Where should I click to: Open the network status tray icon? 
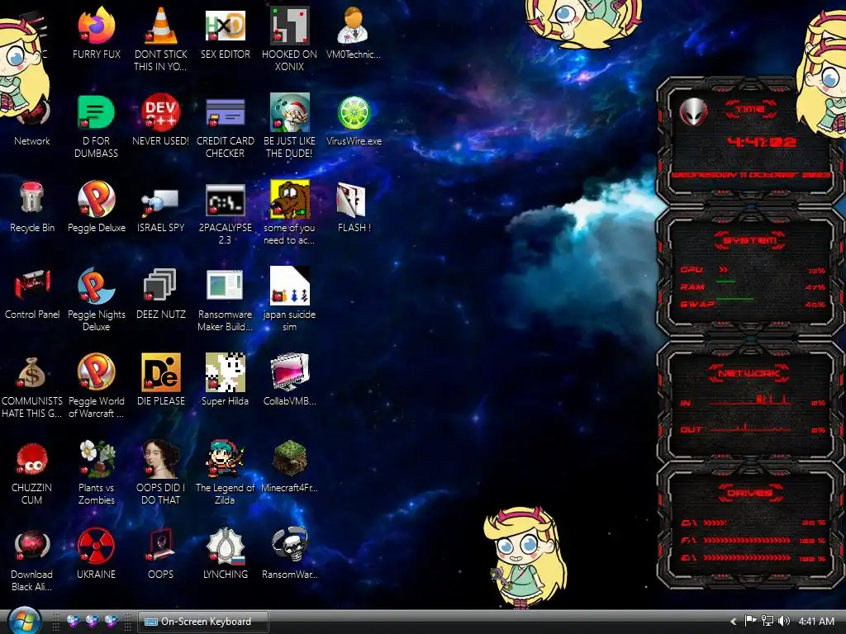click(x=768, y=621)
